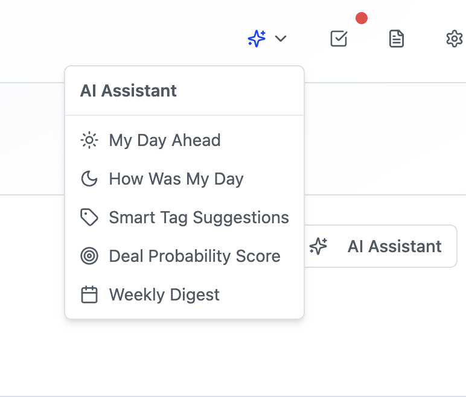Click the blue AI sparkle icon in toolbar
The height and width of the screenshot is (397, 466).
coord(257,39)
